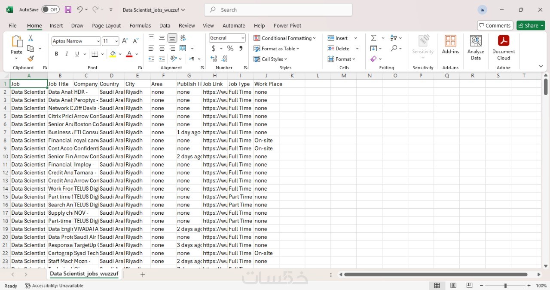Click the Format Painter brush icon
The height and width of the screenshot is (290, 550).
tap(31, 59)
